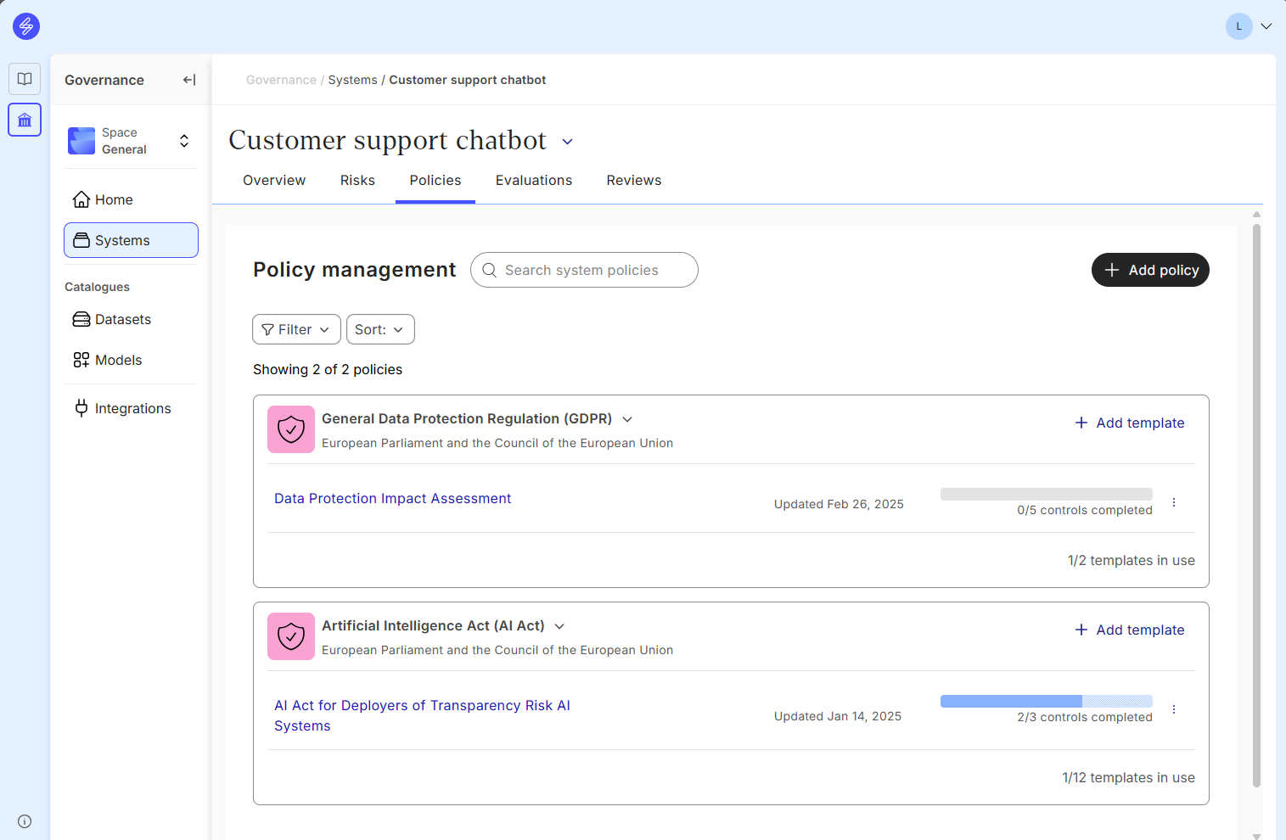
Task: Expand the Customer support chatbot title dropdown
Action: point(568,142)
